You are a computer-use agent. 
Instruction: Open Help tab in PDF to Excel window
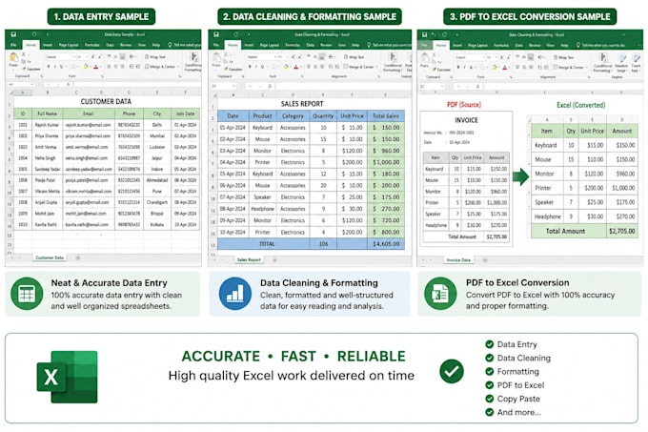564,45
